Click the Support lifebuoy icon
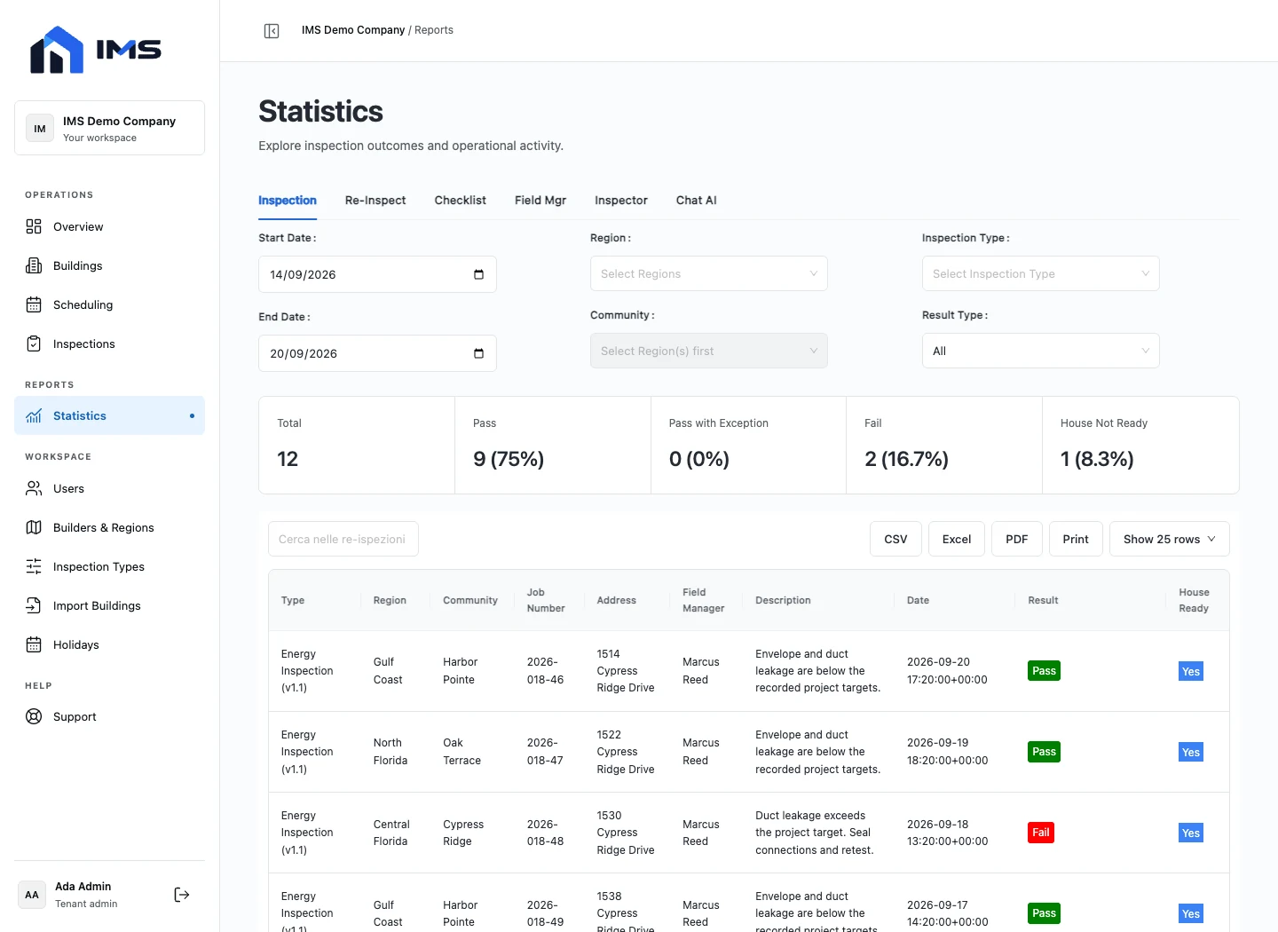The image size is (1278, 932). coord(34,716)
